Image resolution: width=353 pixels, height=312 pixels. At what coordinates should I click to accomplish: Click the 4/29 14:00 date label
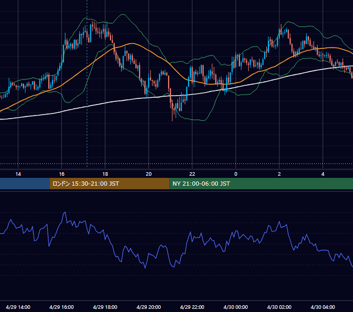[18, 307]
